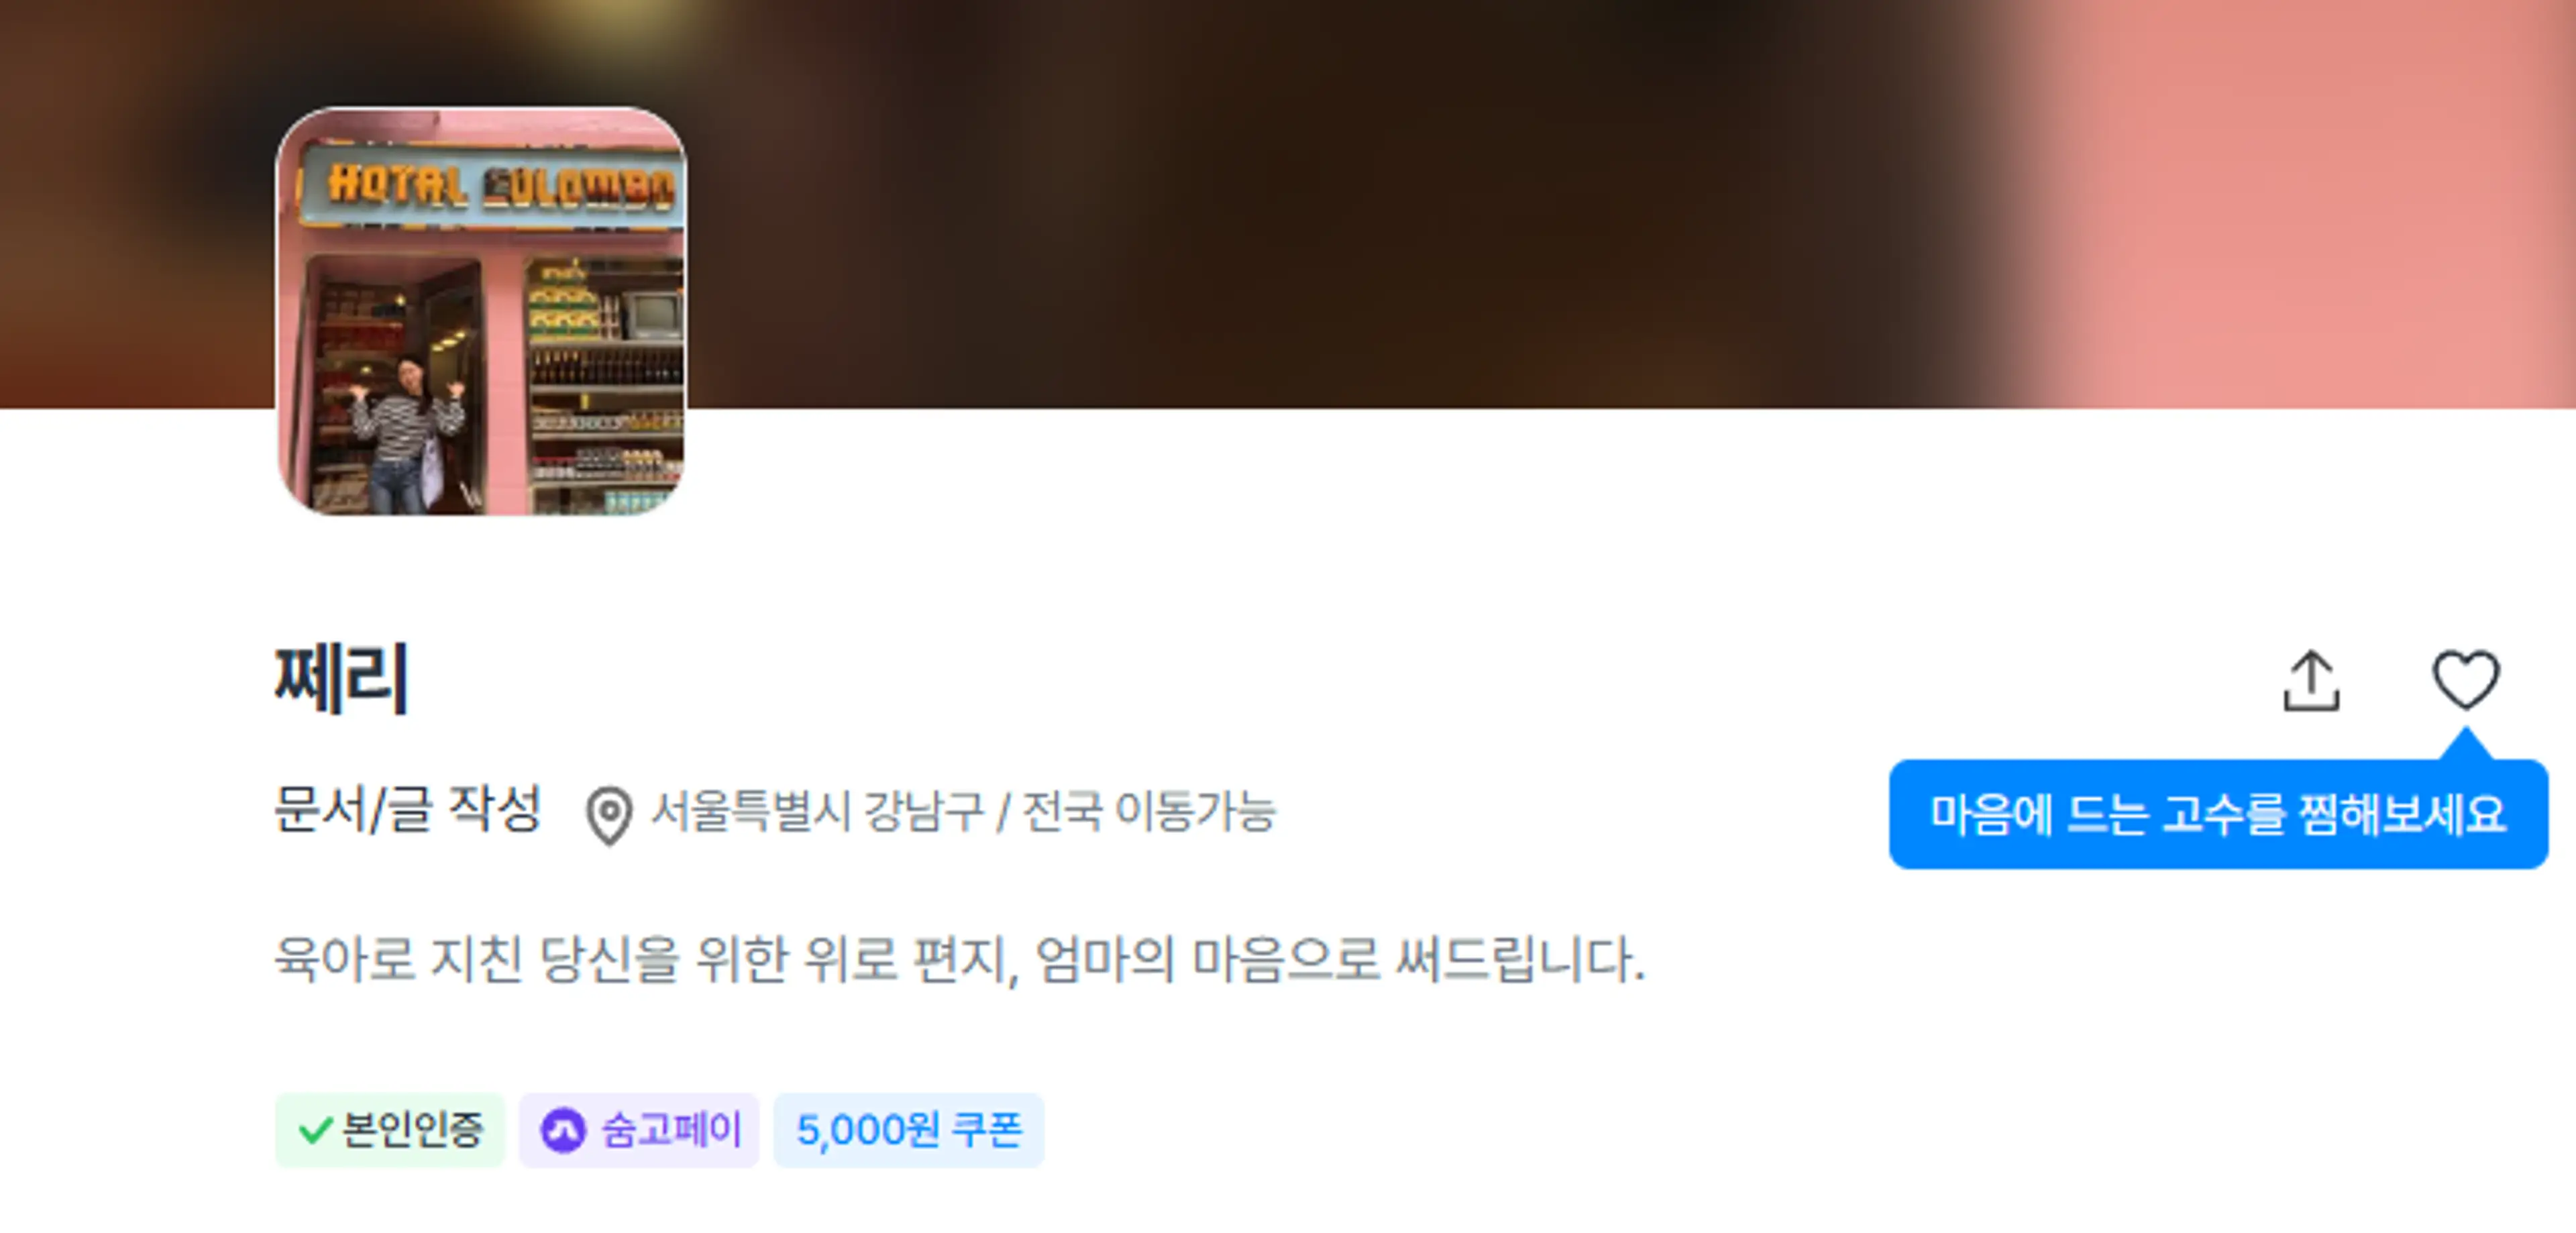2576x1233 pixels.
Task: Click the 본인인증 verification badge
Action: pos(390,1130)
